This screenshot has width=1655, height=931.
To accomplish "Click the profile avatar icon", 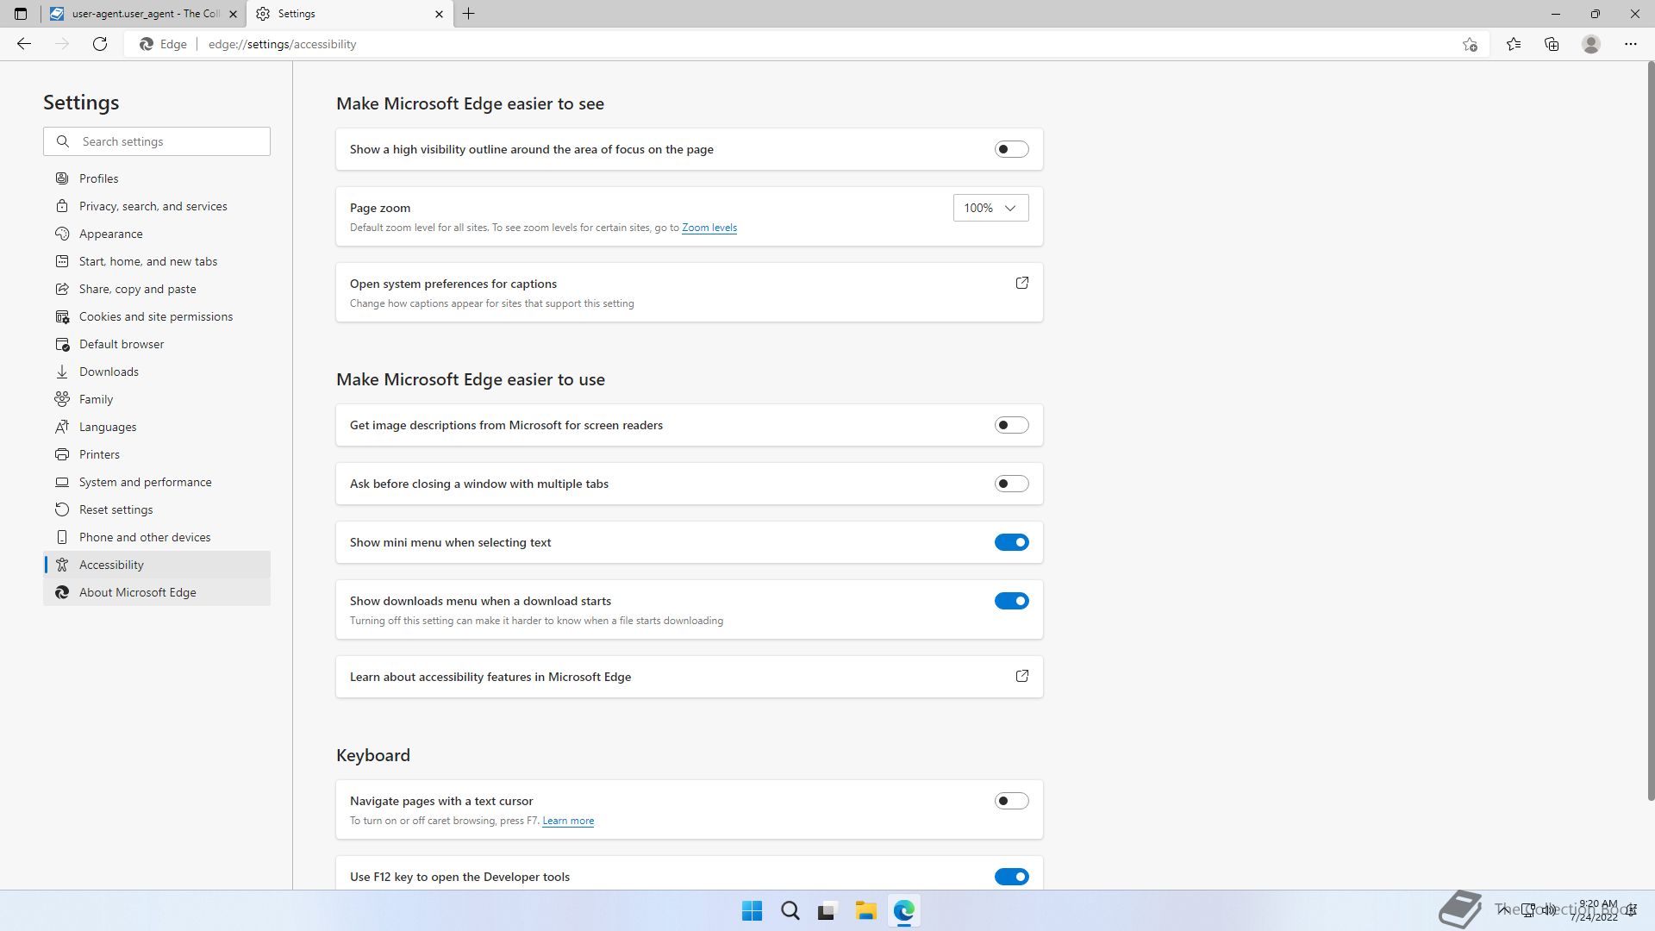I will point(1590,44).
